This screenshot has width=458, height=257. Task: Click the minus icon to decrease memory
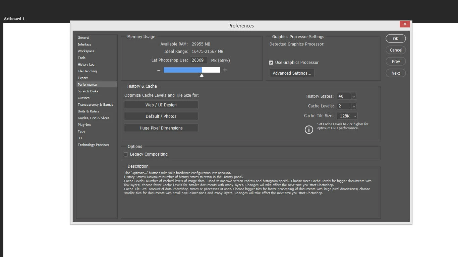point(159,70)
